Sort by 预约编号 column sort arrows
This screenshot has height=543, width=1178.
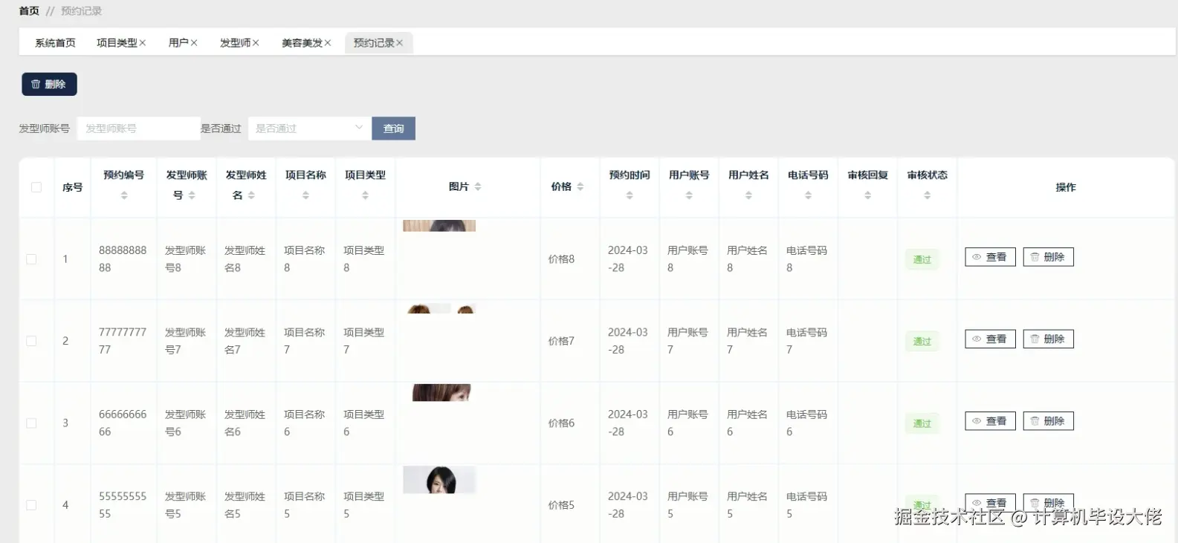click(x=124, y=195)
